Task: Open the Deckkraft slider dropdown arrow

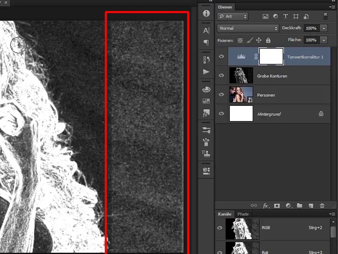Action: [x=324, y=28]
